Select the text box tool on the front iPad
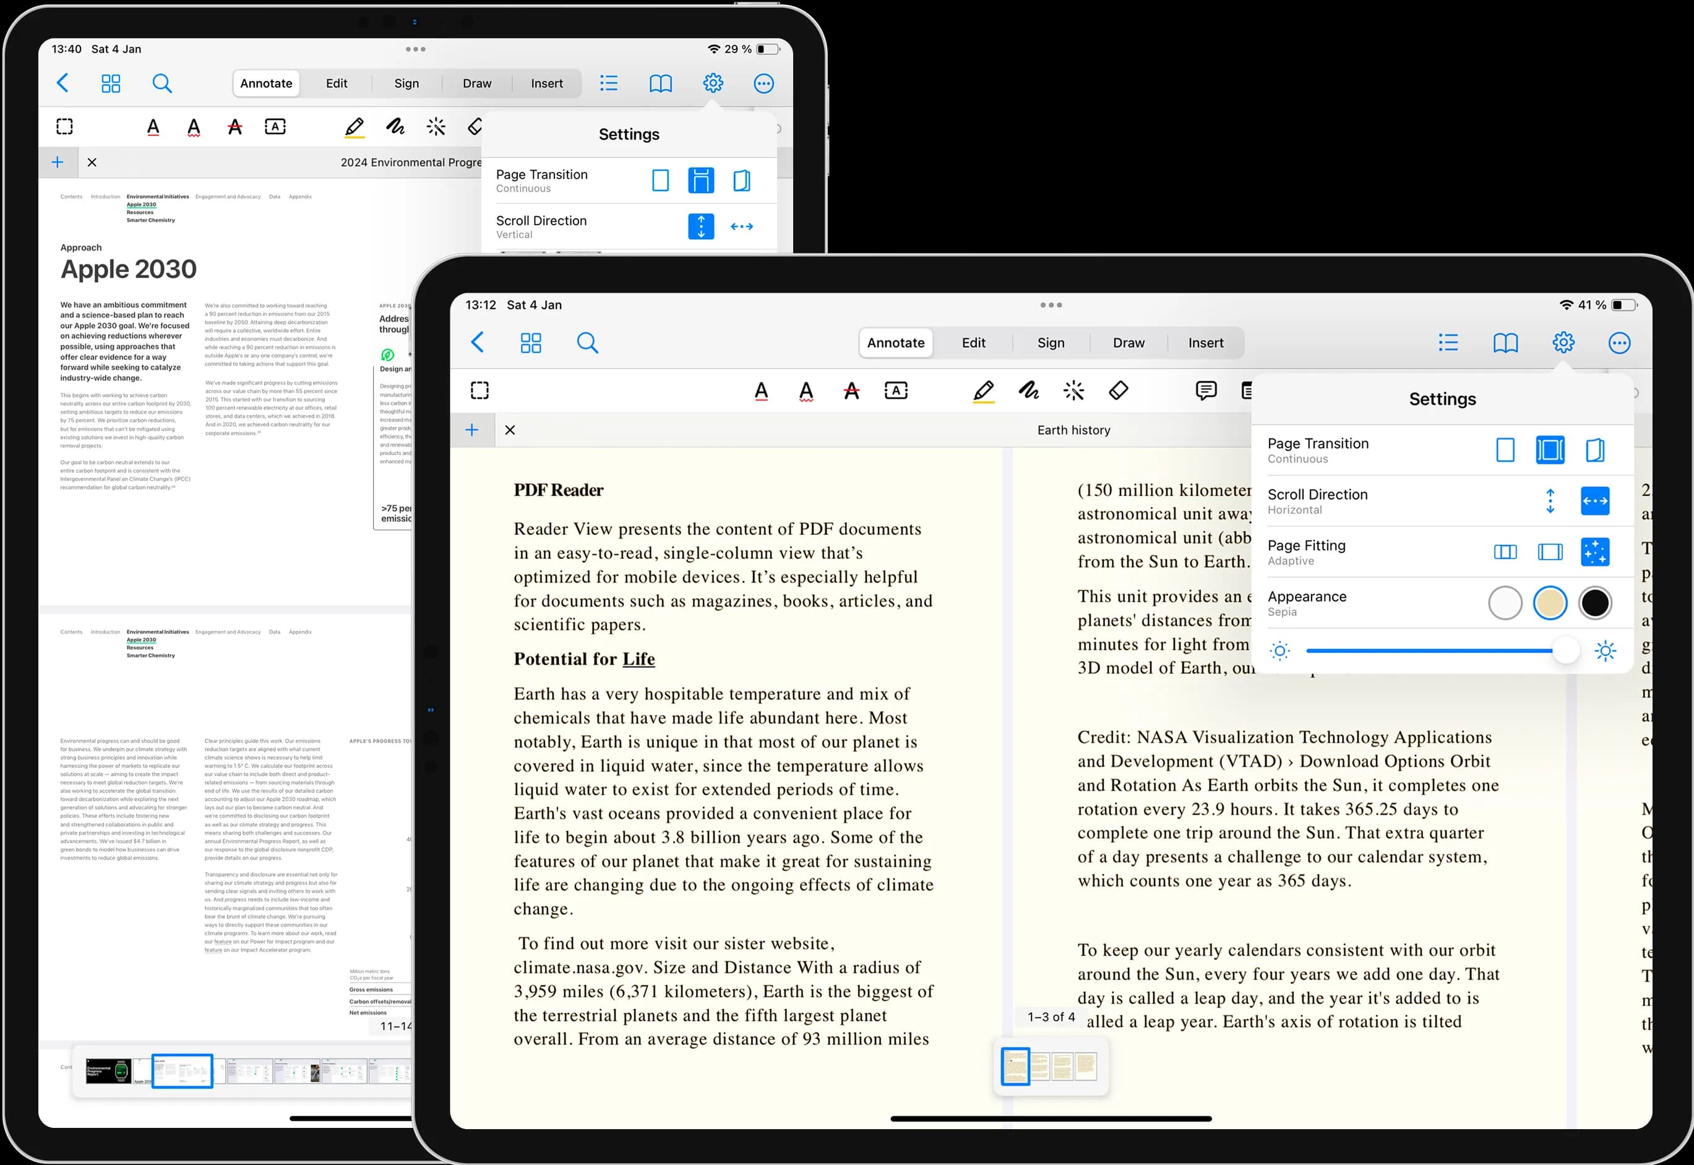1694x1165 pixels. click(896, 391)
